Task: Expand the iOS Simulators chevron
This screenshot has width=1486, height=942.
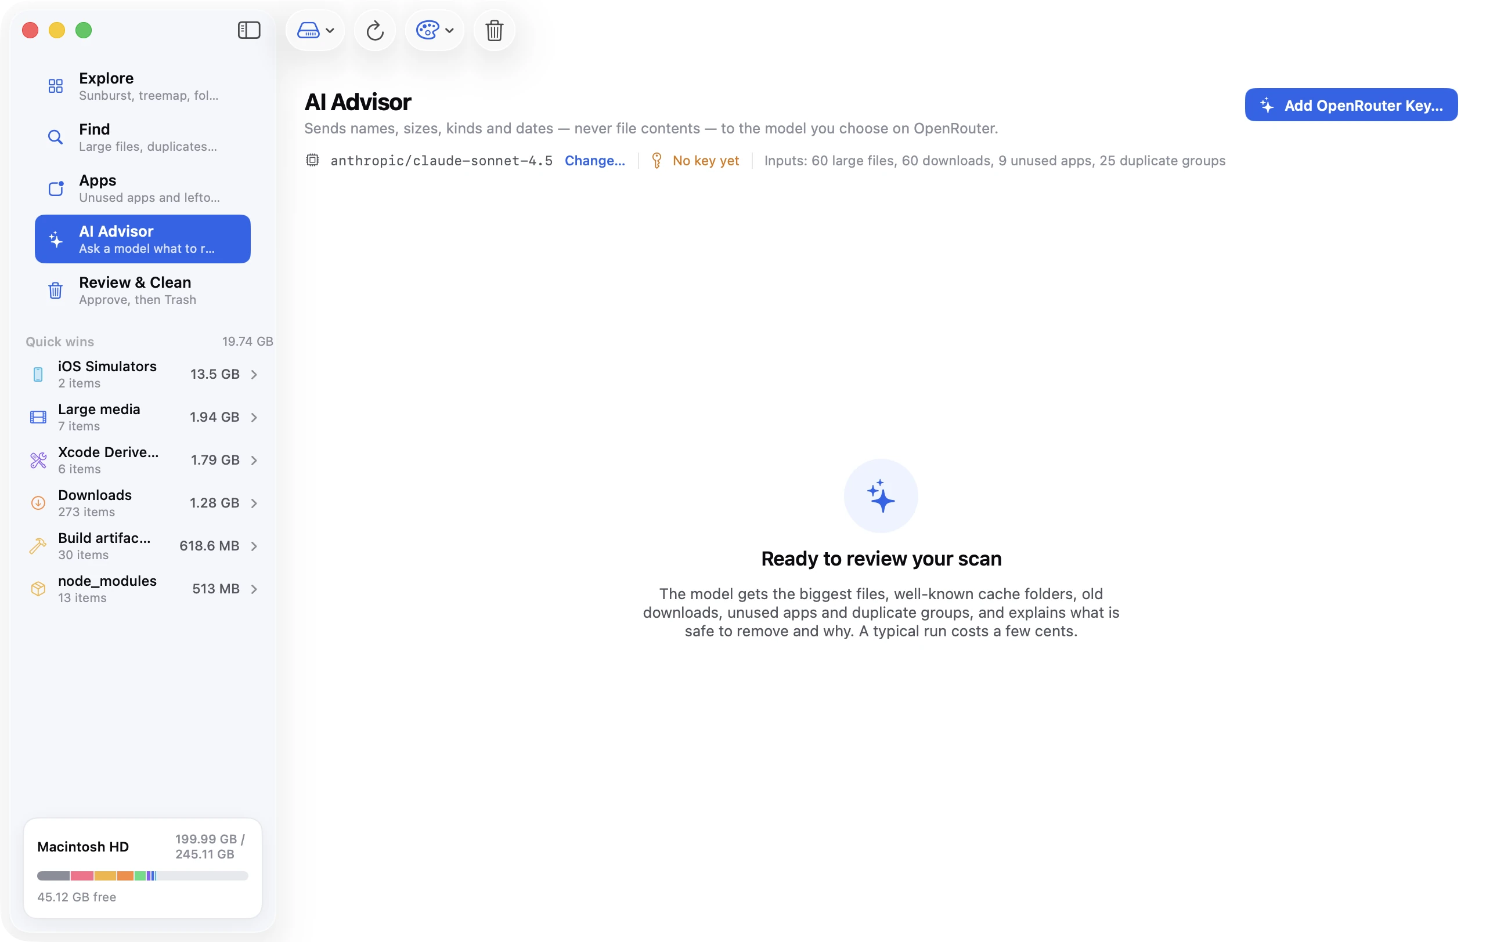Action: 254,374
